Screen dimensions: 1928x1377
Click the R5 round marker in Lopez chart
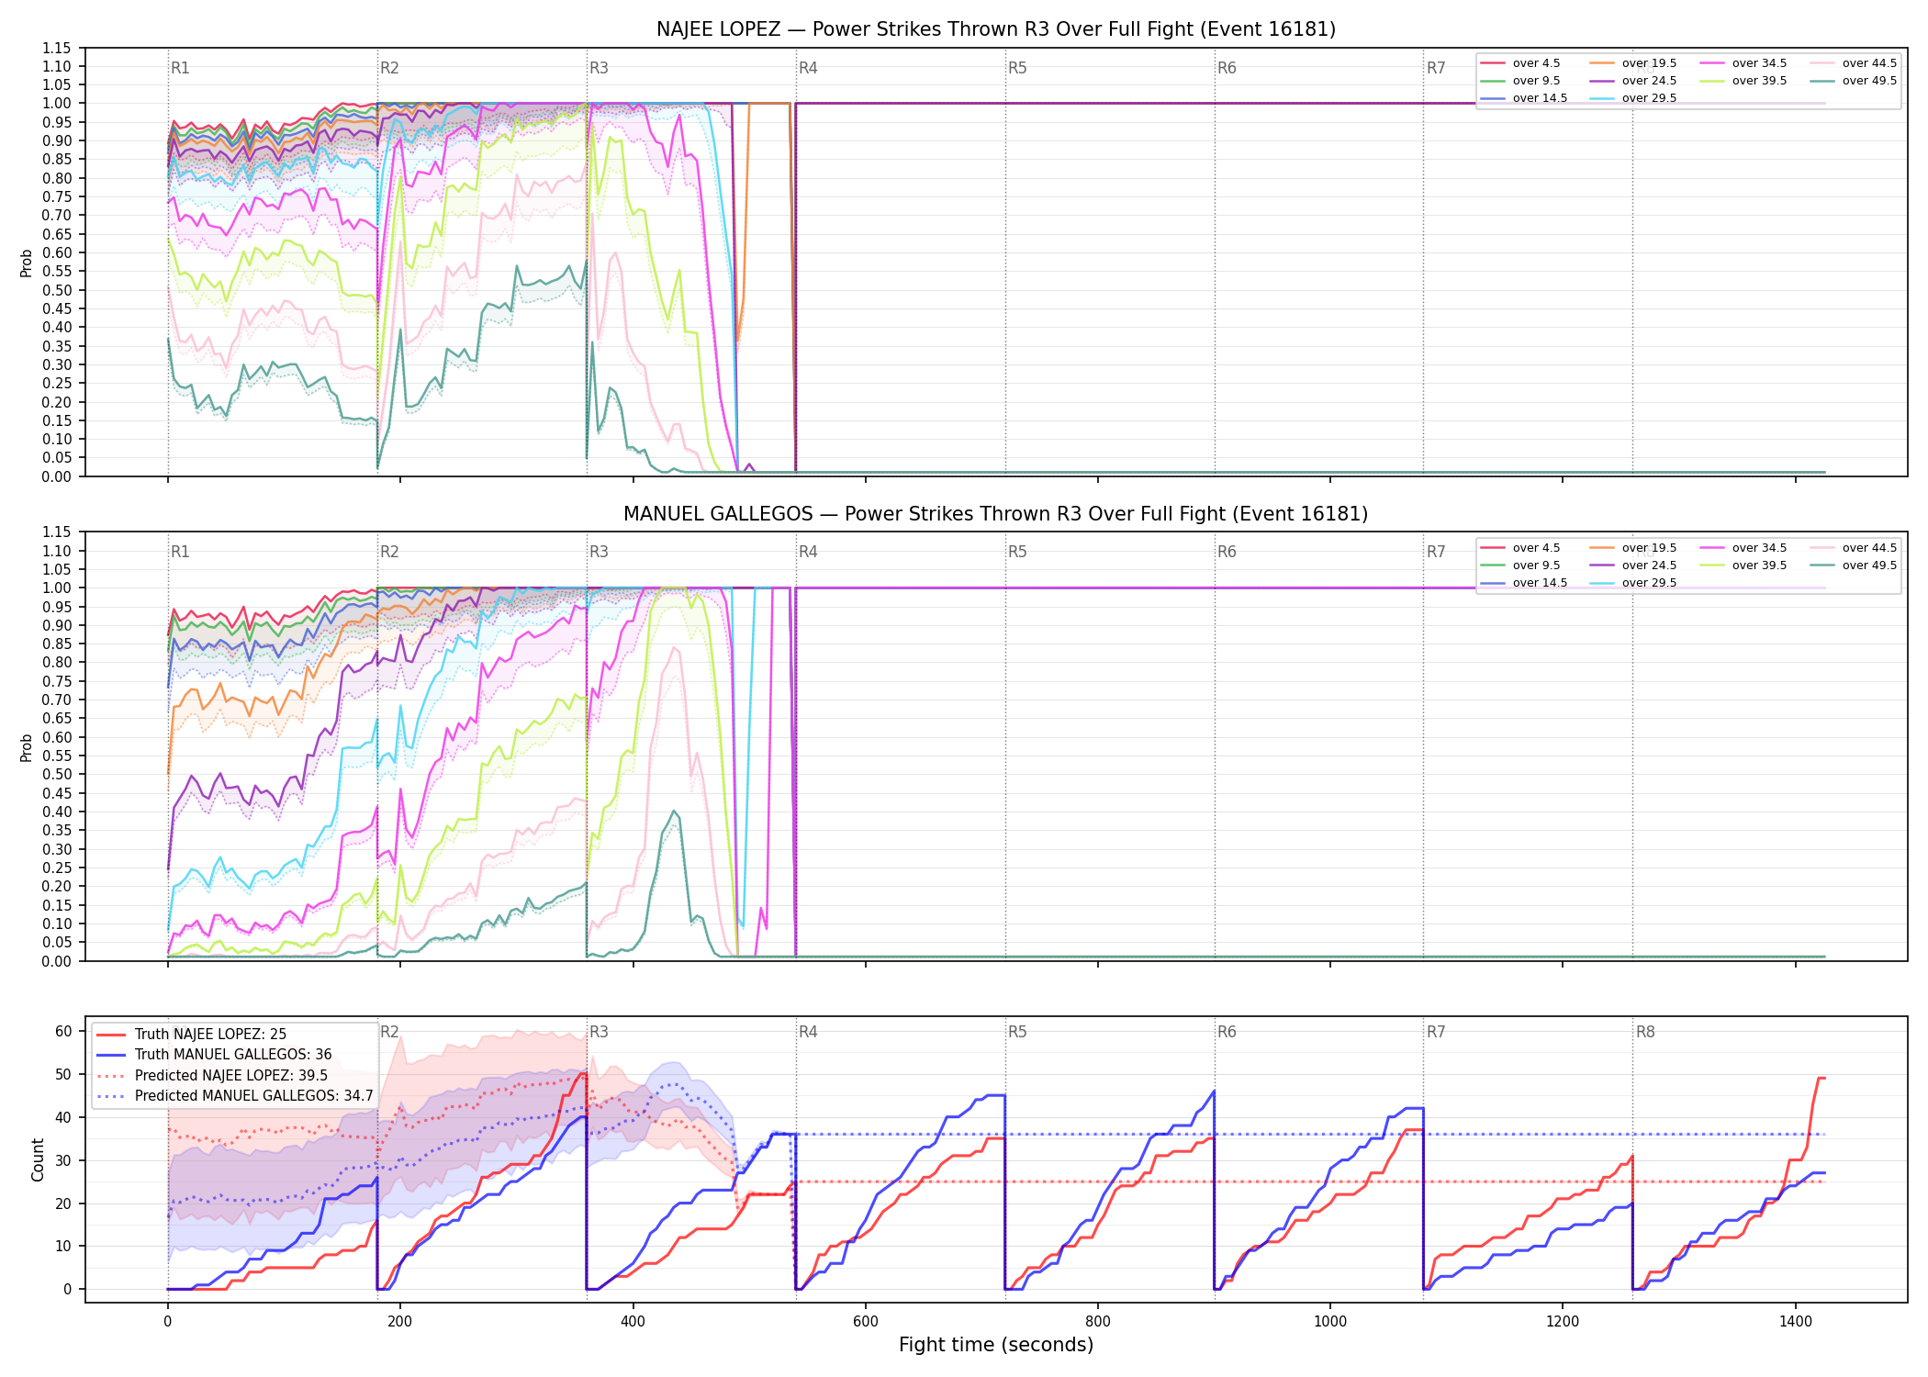(x=1017, y=68)
